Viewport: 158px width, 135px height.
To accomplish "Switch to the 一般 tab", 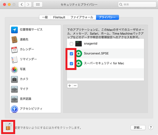I will coord(45,17).
